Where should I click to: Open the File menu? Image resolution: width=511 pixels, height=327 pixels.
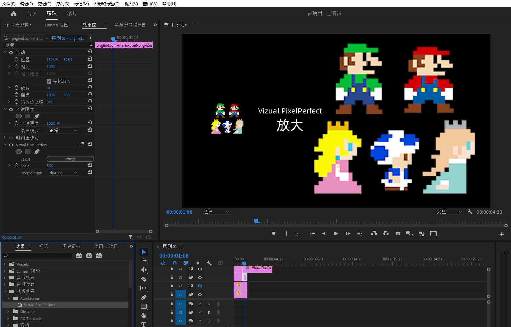coord(9,4)
